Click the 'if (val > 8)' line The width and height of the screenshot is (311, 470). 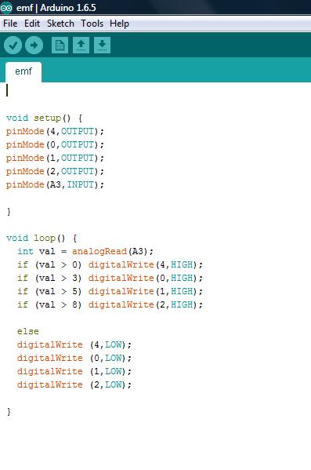pos(110,304)
